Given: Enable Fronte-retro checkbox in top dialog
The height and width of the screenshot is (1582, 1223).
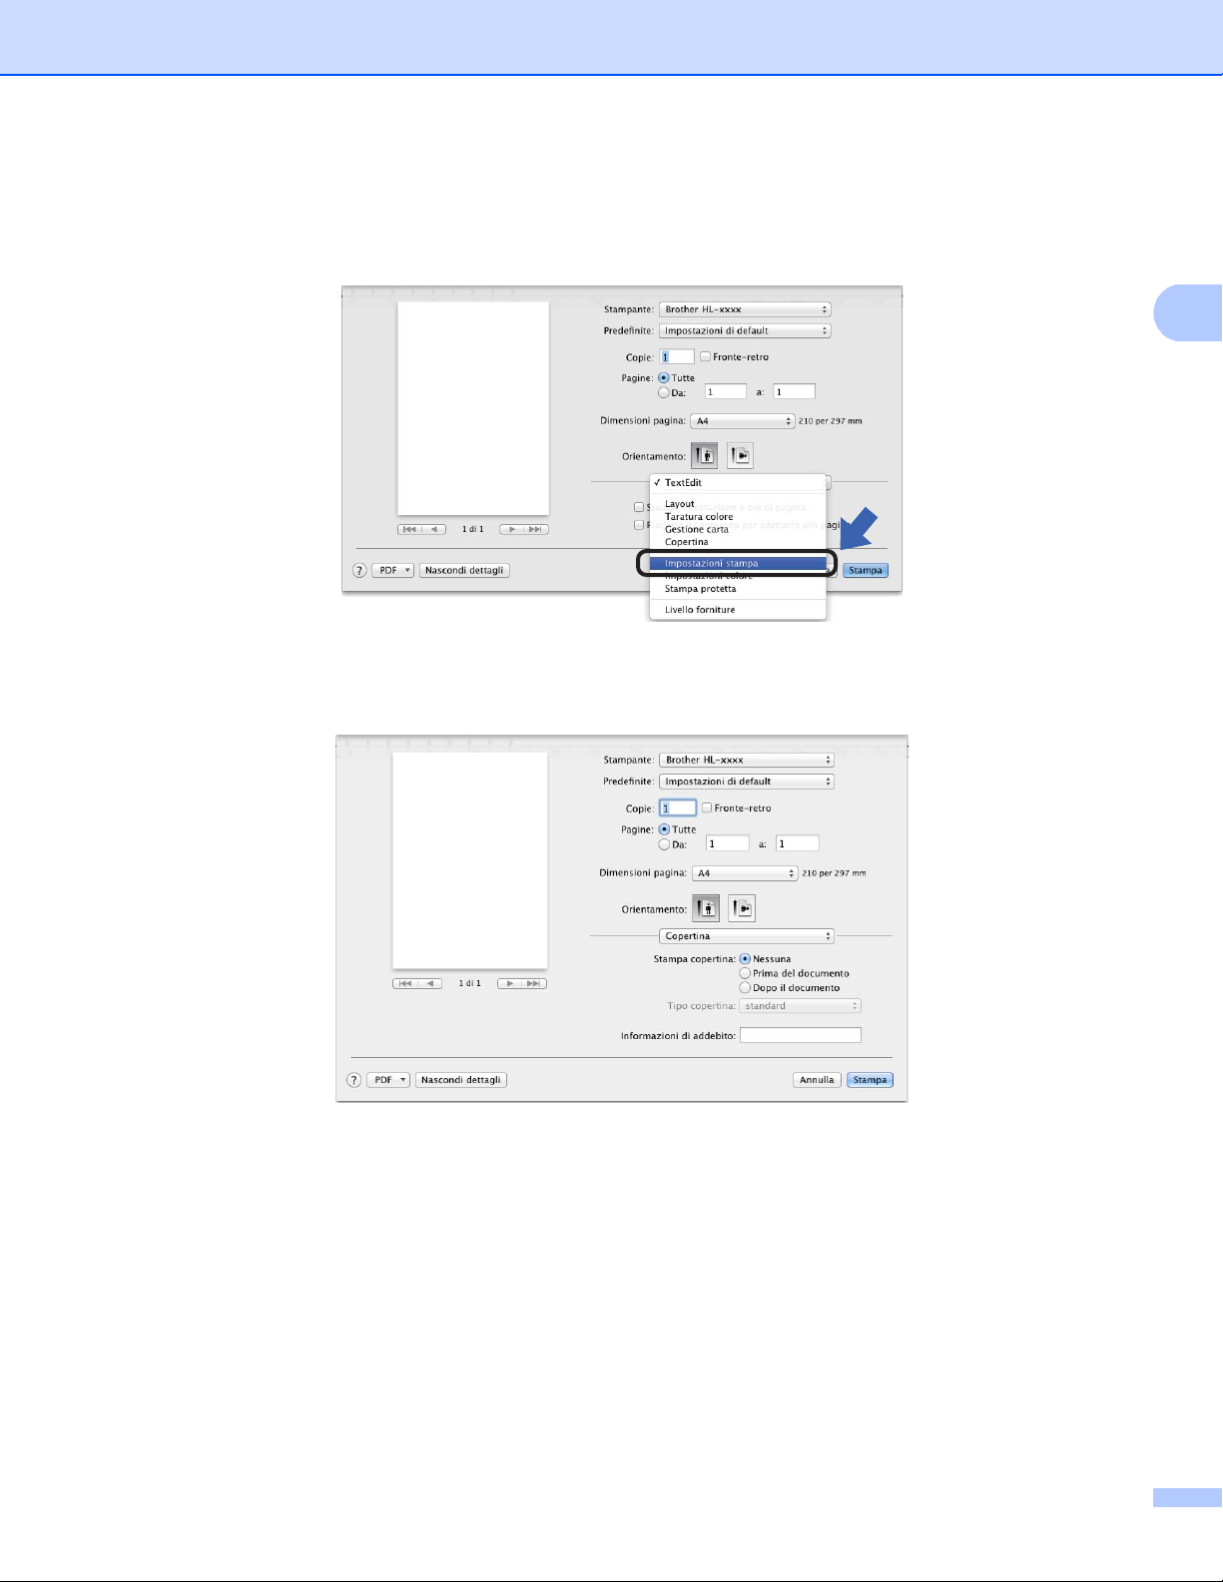Looking at the screenshot, I should point(705,356).
